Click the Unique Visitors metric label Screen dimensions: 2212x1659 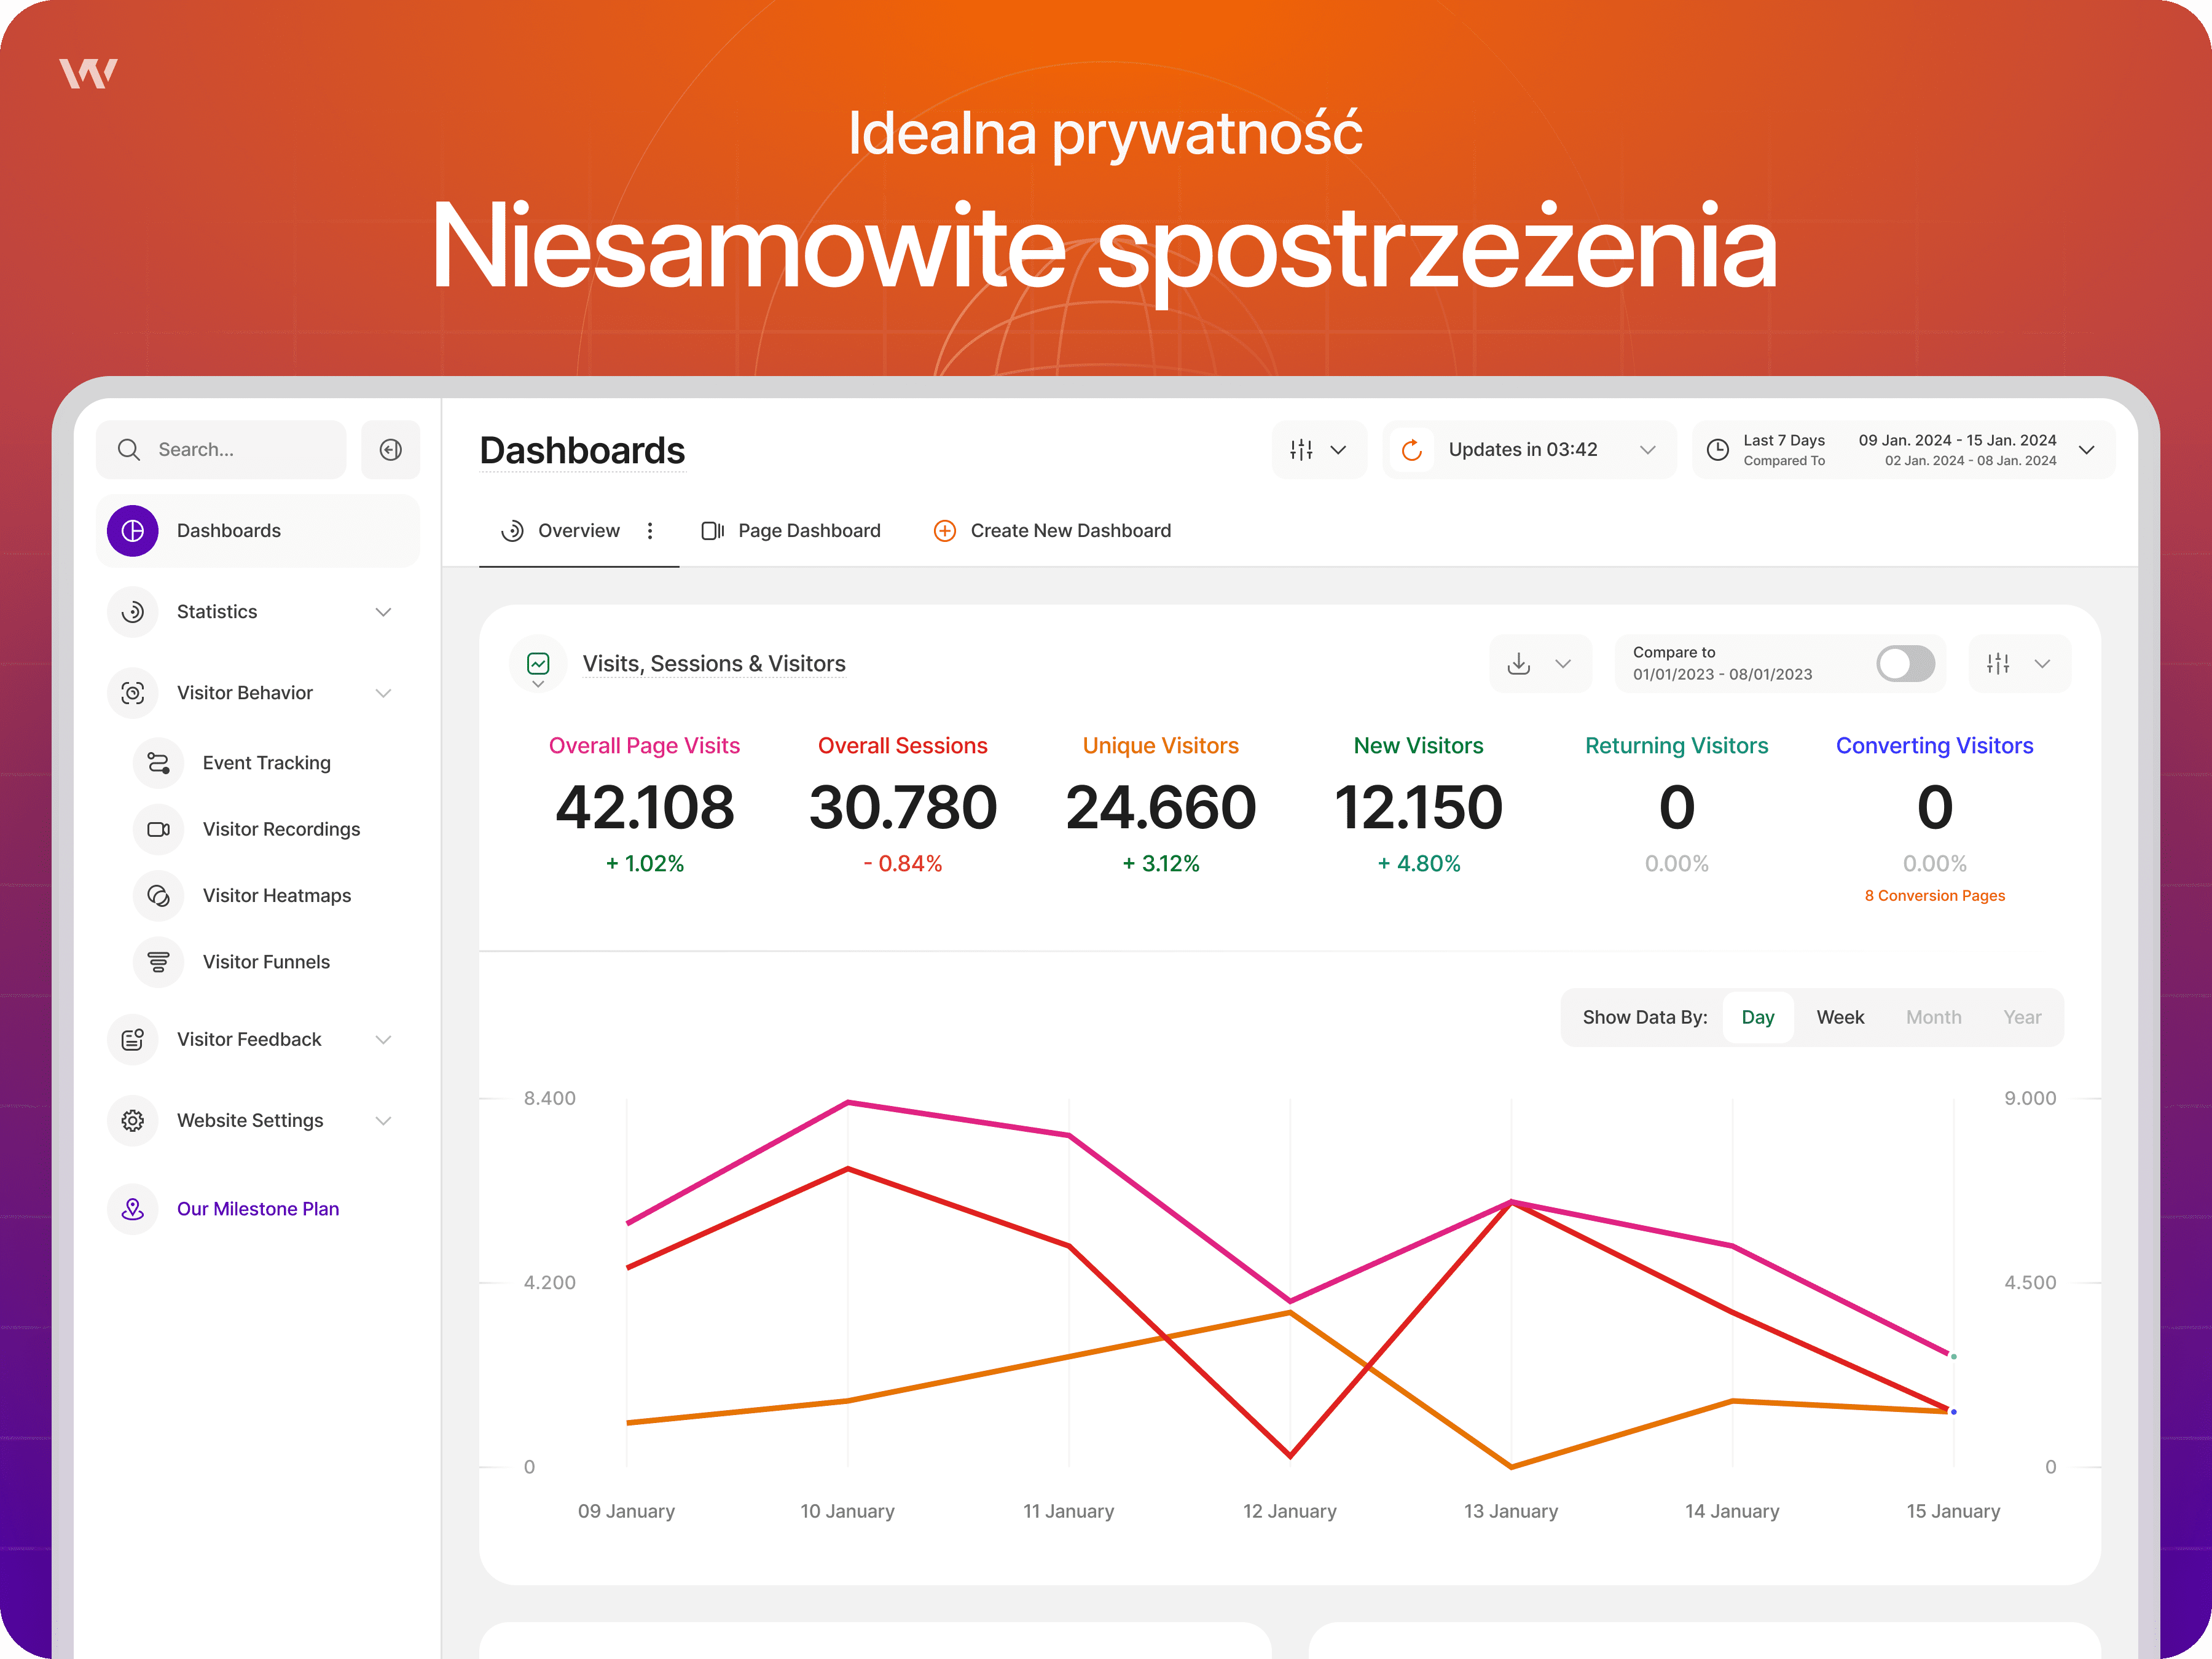pos(1160,745)
